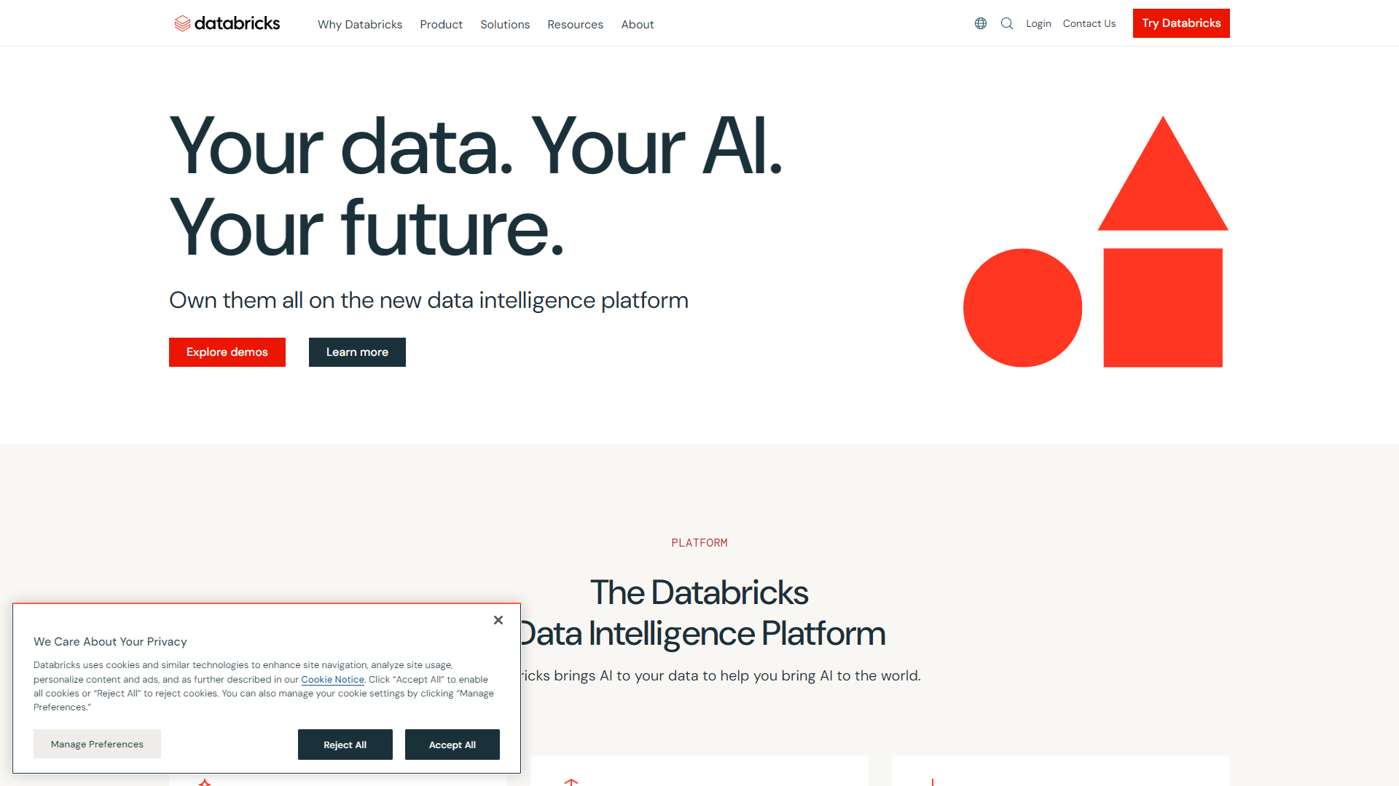Click the Cookie Notice link

[x=332, y=680]
